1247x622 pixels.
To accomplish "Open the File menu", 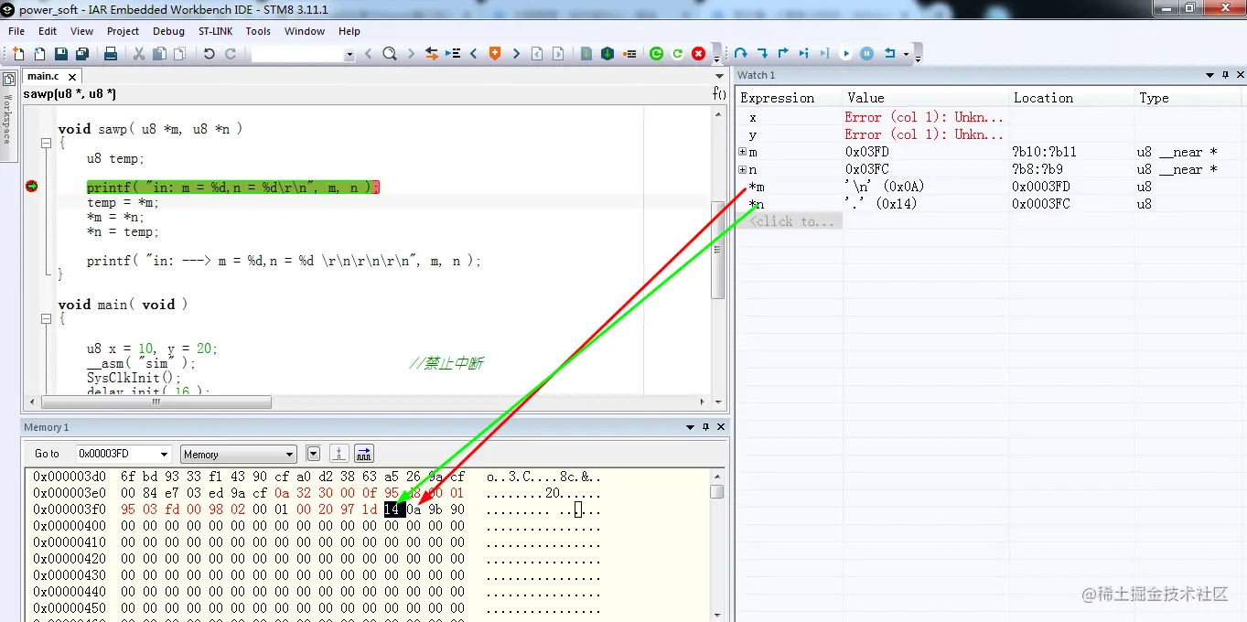I will pos(16,31).
